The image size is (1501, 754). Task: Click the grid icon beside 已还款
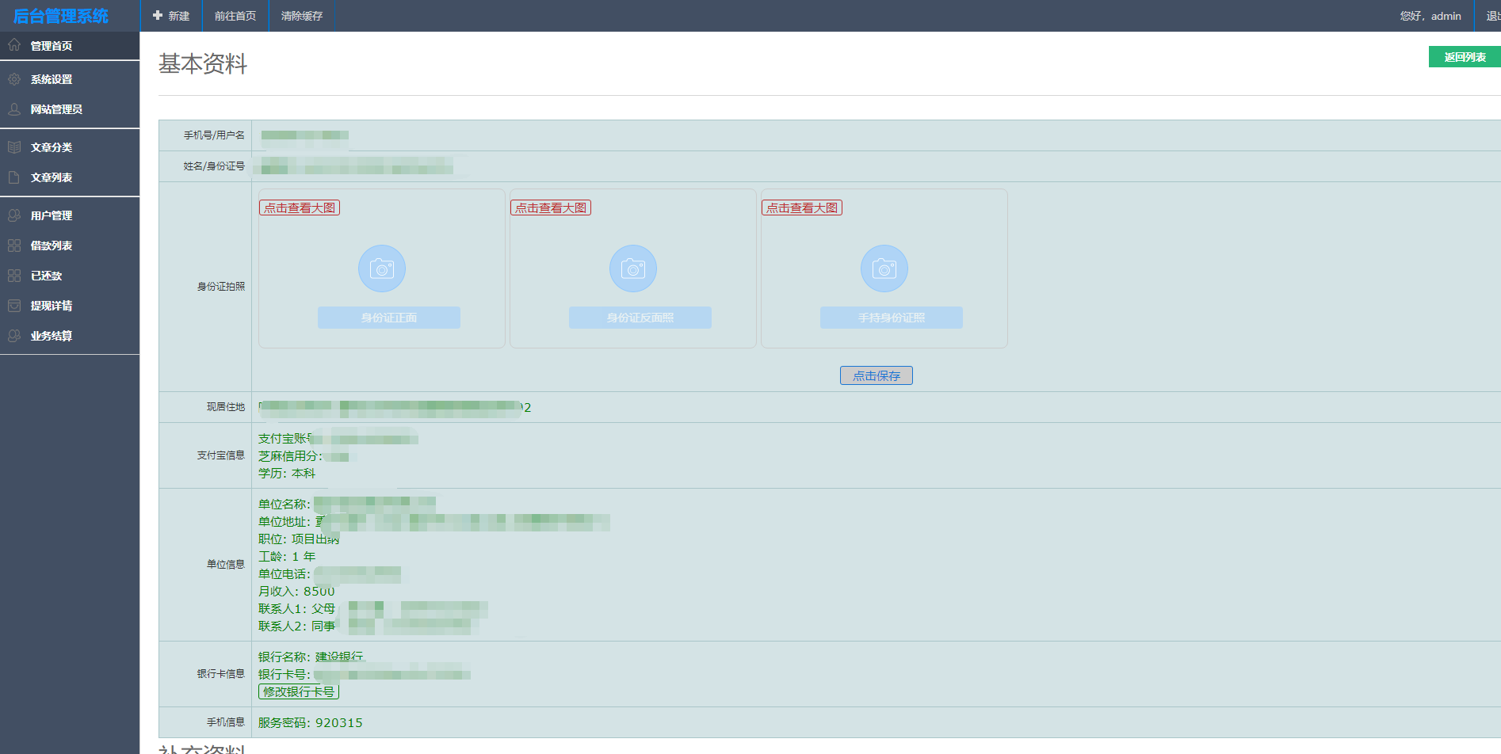pos(14,276)
